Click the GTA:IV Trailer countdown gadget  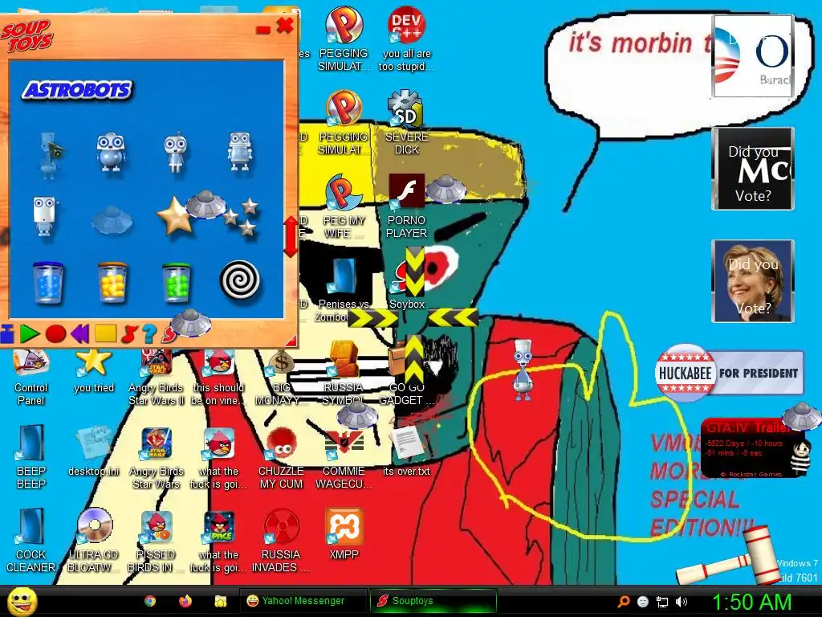752,448
